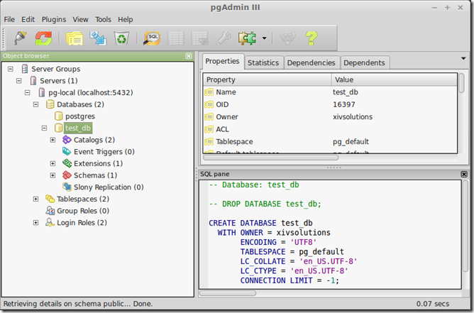Expand the Login Roles (2) node

point(36,223)
